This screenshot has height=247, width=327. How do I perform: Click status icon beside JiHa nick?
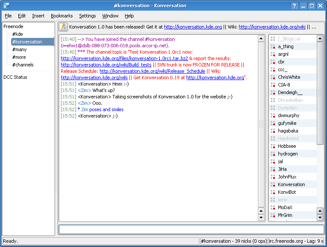(x=273, y=169)
